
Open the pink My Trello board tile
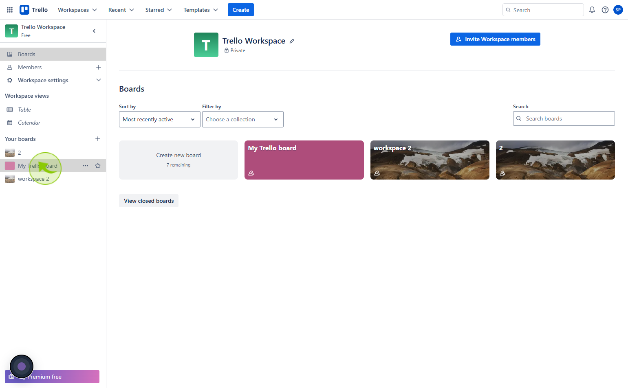click(x=304, y=160)
